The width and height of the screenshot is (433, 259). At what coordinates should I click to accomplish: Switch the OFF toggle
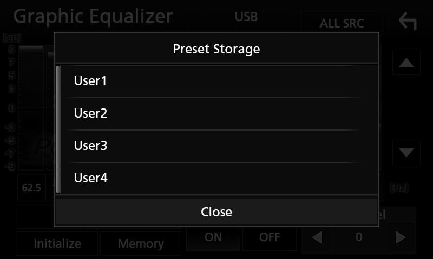click(270, 237)
